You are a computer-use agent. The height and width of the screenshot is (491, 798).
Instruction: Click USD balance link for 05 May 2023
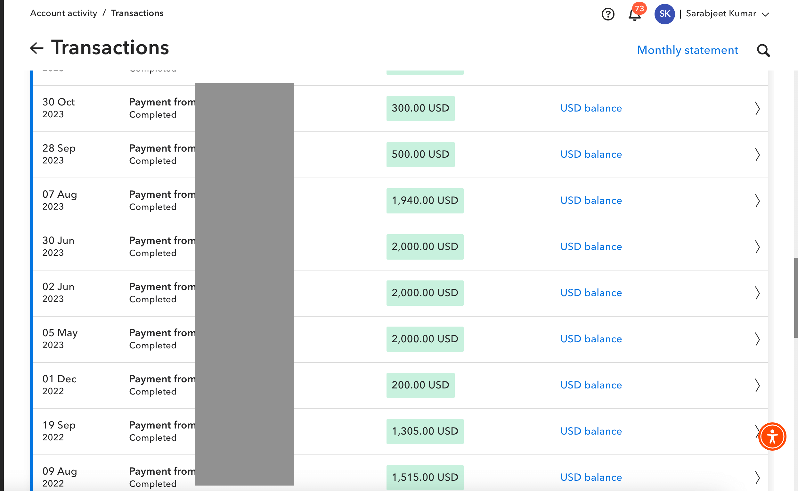[591, 339]
